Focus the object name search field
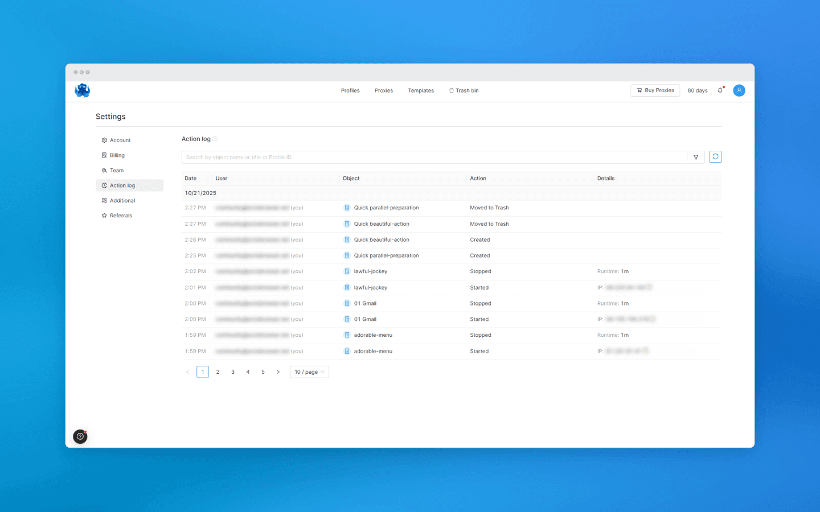820x512 pixels. [434, 157]
